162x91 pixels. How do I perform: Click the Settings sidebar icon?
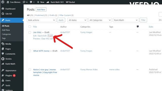pyautogui.click(x=3, y=90)
